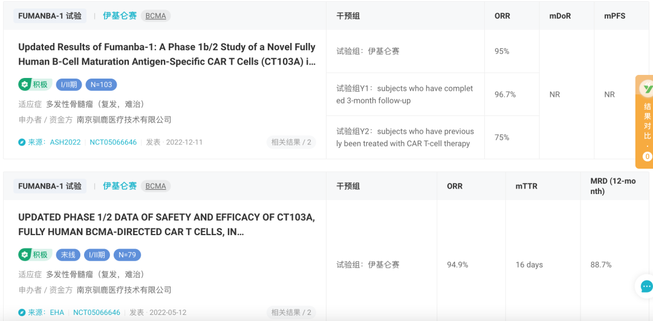Click the orange 0 counter badge
Viewport: 653px width, 321px height.
coord(647,157)
